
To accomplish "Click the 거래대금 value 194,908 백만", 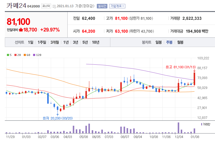I will click(197, 31).
